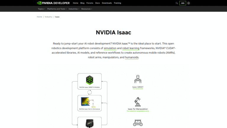Click the Isaac for Manipulation label

coord(138,109)
